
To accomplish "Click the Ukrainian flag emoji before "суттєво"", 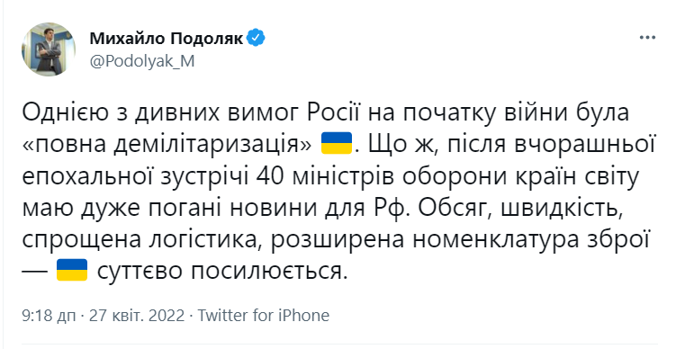I will (72, 270).
